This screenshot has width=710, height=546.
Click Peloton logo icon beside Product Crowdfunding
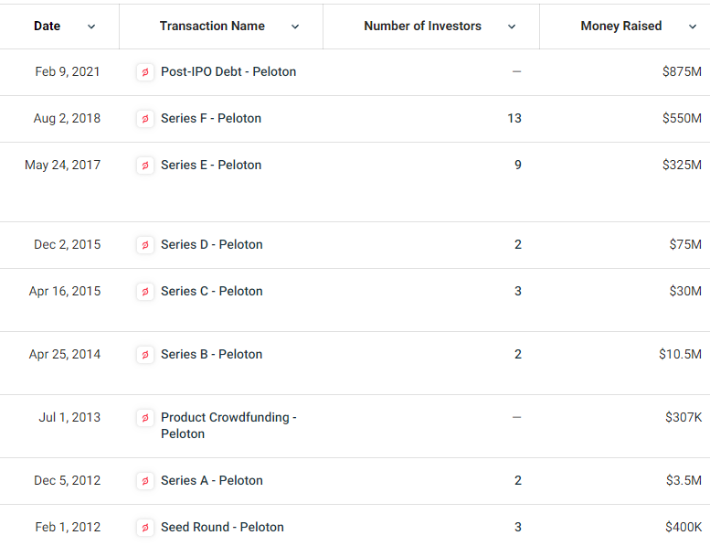(x=145, y=418)
